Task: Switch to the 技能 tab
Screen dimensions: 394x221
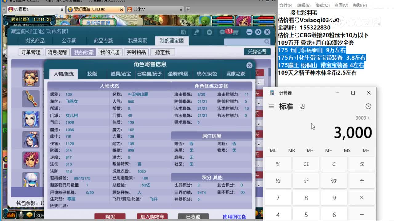Action: click(92, 74)
